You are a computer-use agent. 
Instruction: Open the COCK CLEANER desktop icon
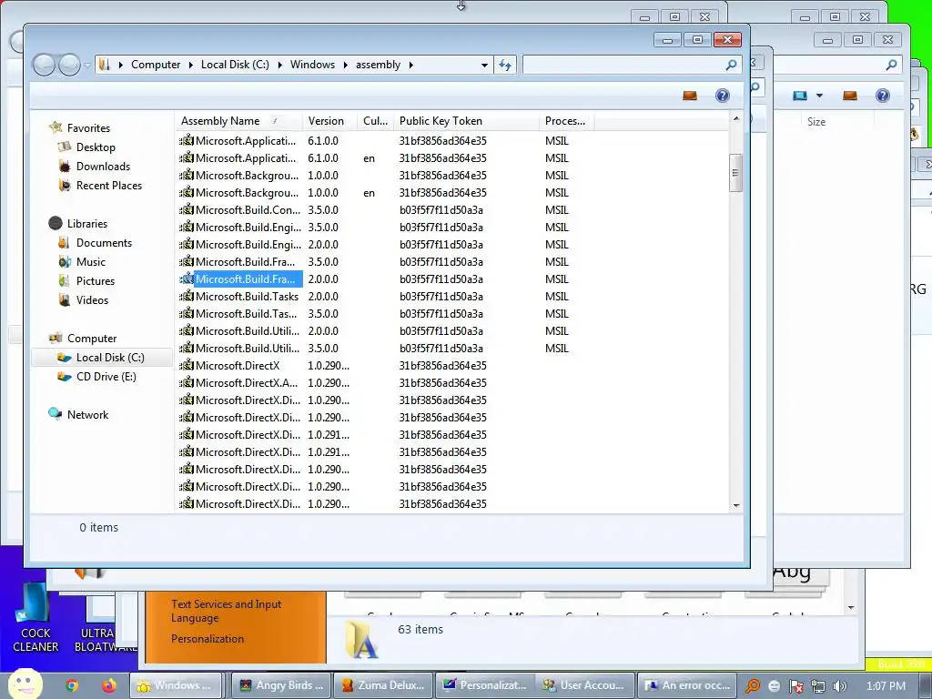pyautogui.click(x=35, y=618)
